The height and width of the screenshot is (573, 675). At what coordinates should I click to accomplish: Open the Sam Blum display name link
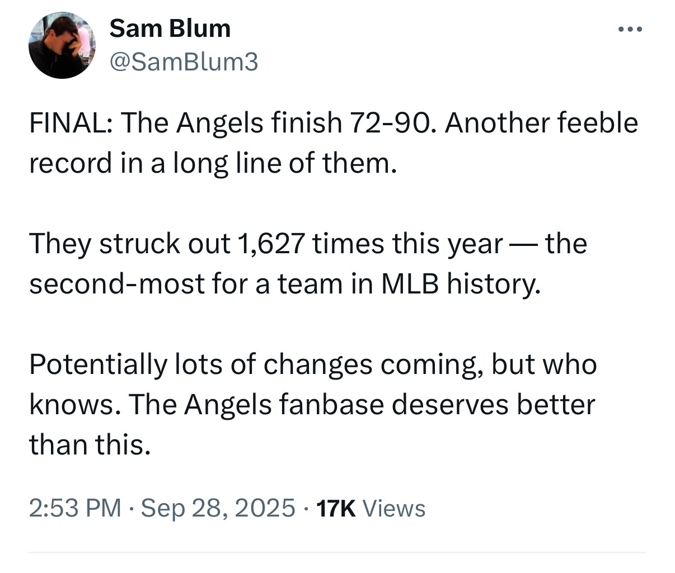click(x=170, y=29)
